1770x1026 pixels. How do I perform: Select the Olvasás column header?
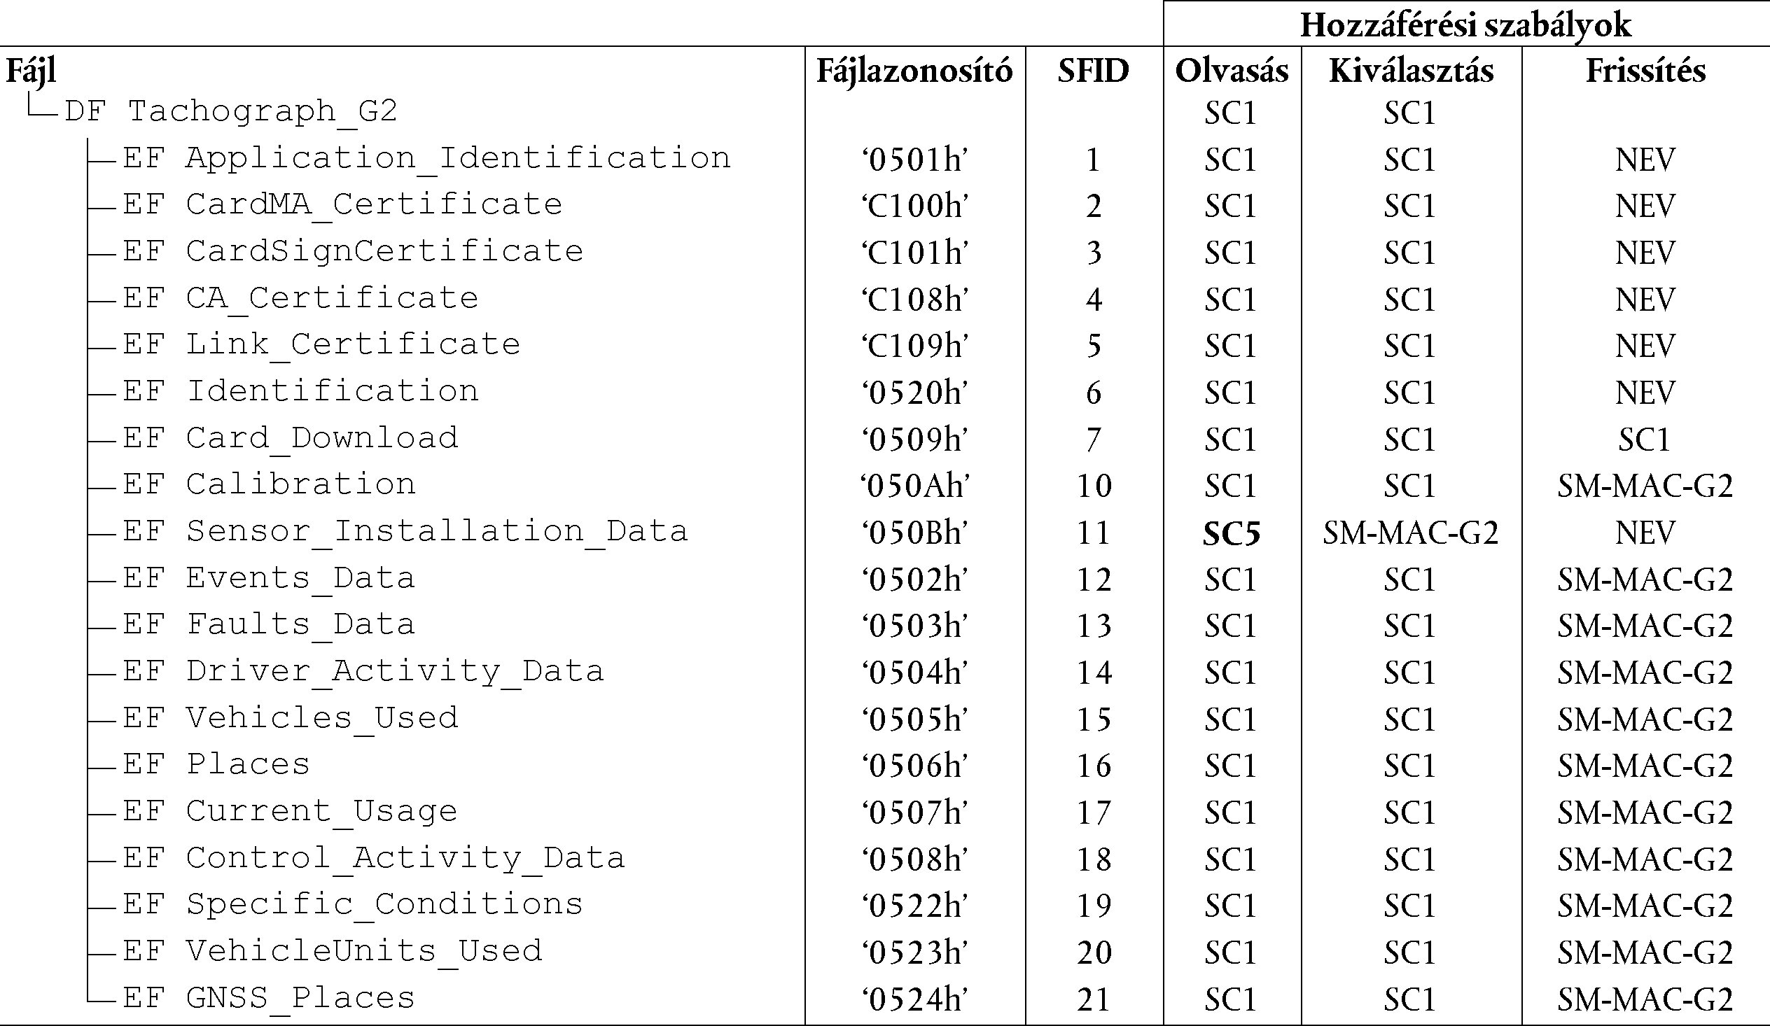tap(1232, 71)
